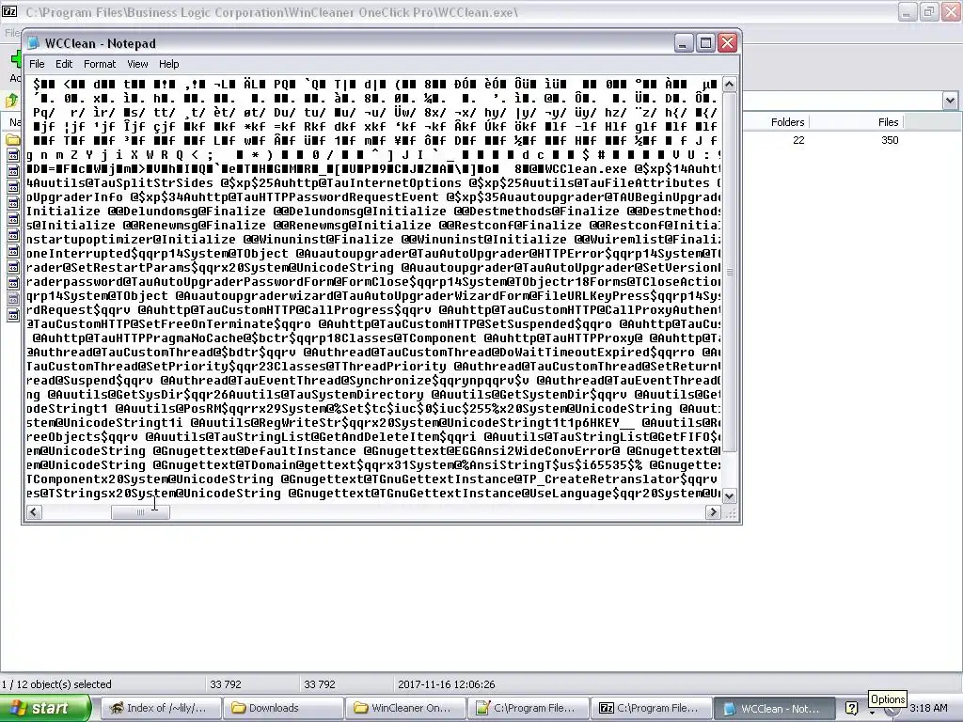Screen dimensions: 963x722
Task: Click the Notepad window resize grip
Action: click(x=730, y=514)
